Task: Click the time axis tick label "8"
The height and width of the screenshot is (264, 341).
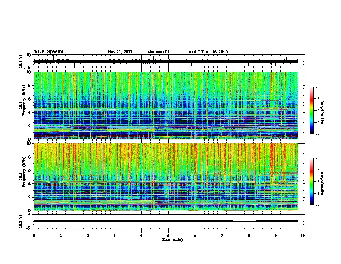Action: click(x=249, y=236)
